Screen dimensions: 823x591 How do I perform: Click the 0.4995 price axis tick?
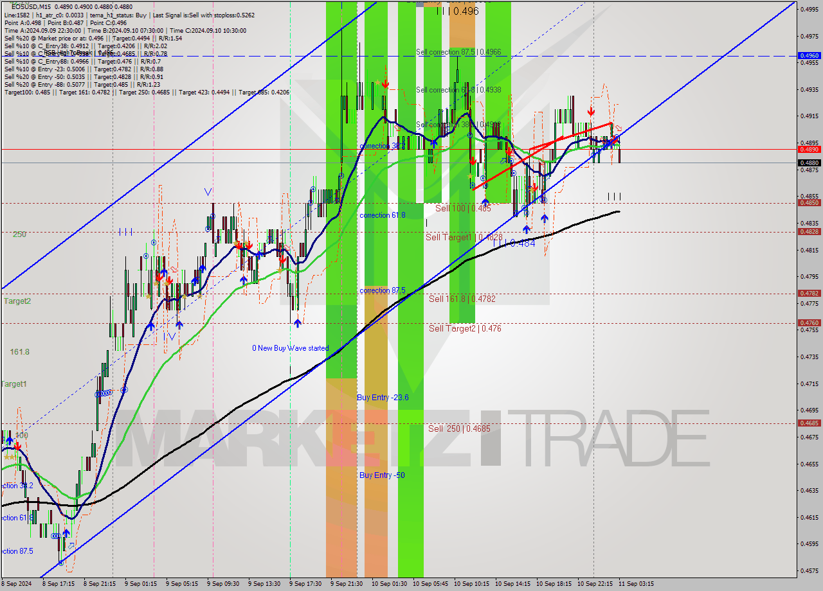pyautogui.click(x=809, y=9)
